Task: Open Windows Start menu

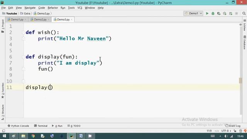Action: pos(4,136)
